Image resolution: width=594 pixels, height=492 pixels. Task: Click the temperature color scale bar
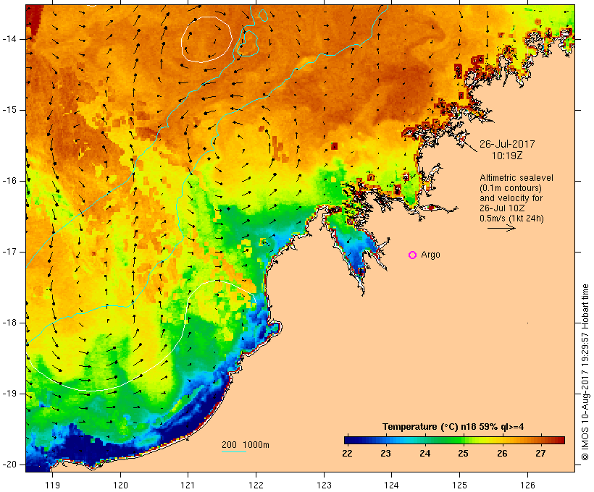point(454,440)
